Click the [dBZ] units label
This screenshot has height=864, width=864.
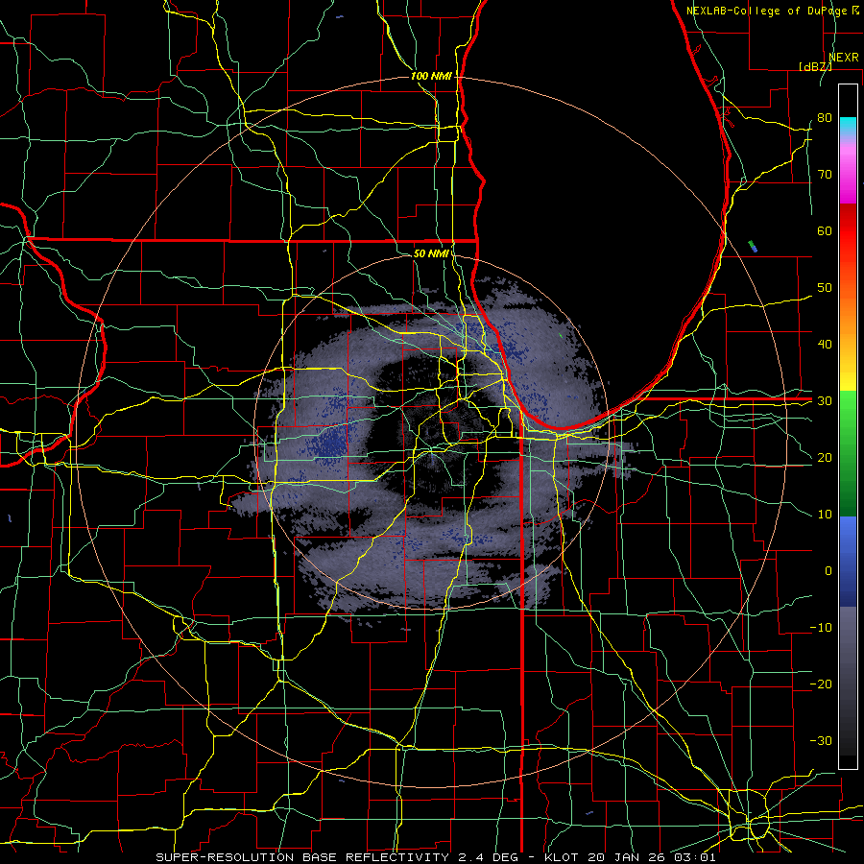(815, 66)
